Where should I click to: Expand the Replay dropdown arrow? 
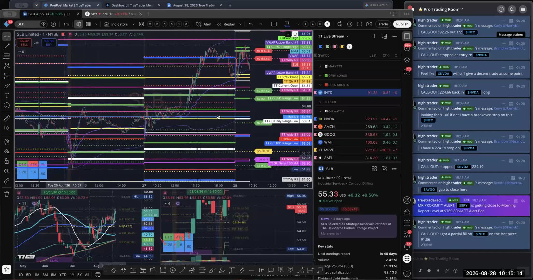240,24
